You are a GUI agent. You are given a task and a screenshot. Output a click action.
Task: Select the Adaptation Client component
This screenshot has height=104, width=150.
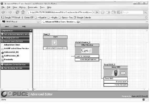pyautogui.click(x=12, y=45)
